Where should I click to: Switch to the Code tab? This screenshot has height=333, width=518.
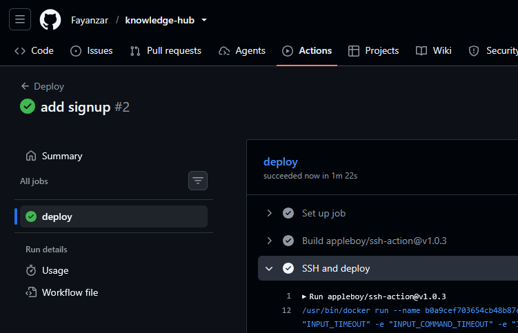coord(34,50)
